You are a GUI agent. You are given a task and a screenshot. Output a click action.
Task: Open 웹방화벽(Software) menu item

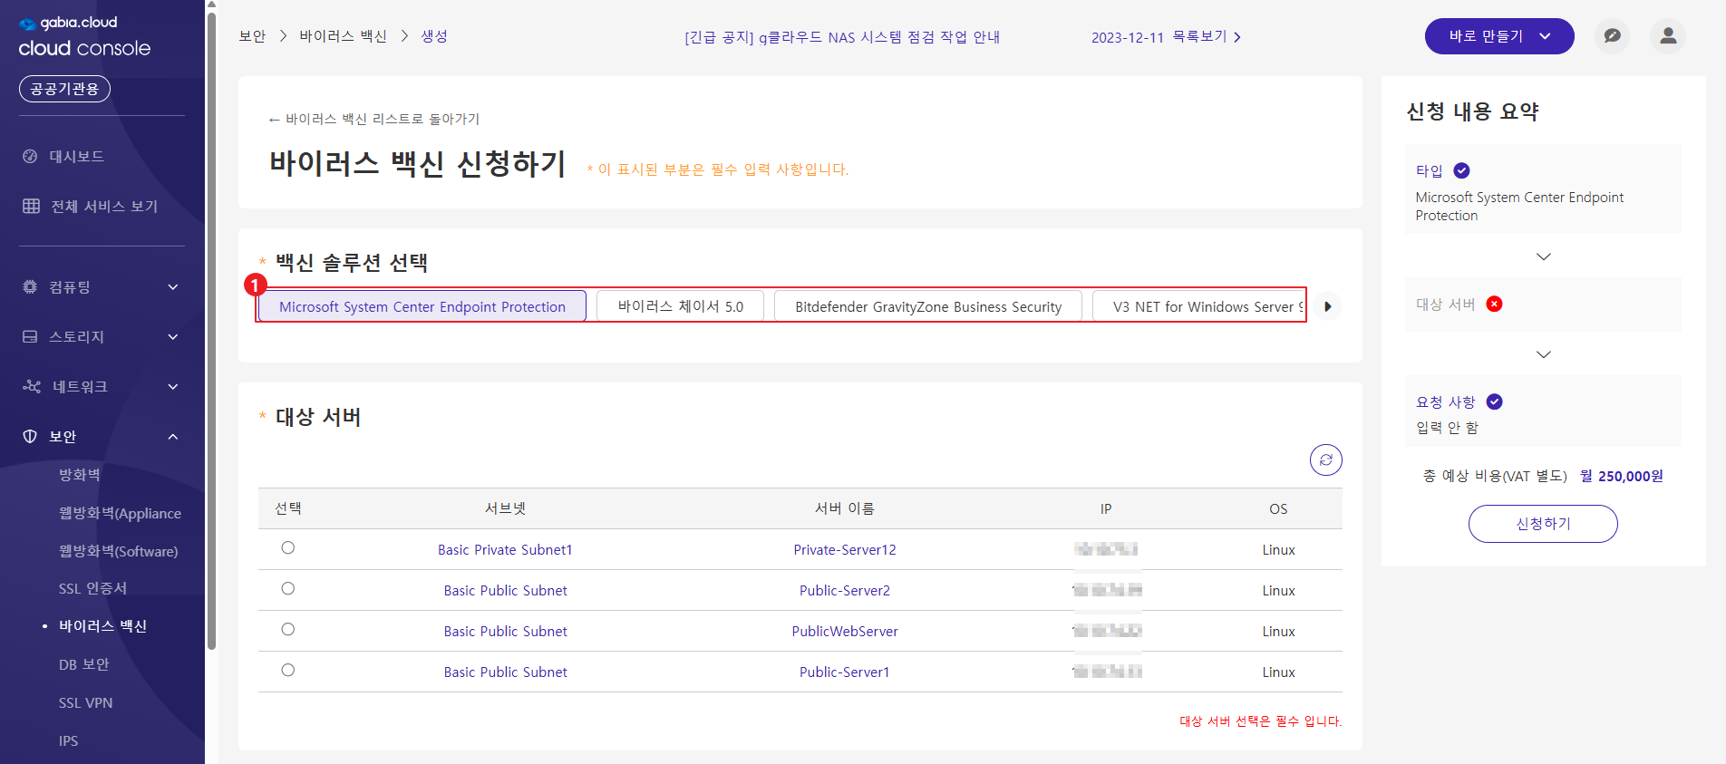[x=118, y=551]
